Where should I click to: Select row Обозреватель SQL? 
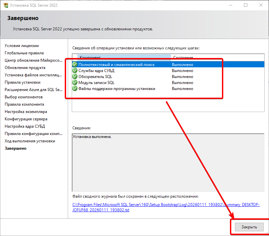pyautogui.click(x=168, y=76)
